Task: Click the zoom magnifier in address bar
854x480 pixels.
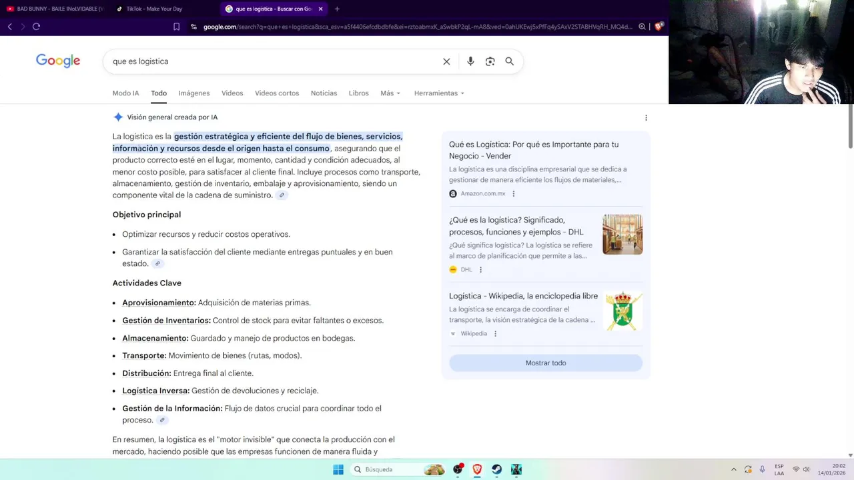Action: tap(642, 27)
